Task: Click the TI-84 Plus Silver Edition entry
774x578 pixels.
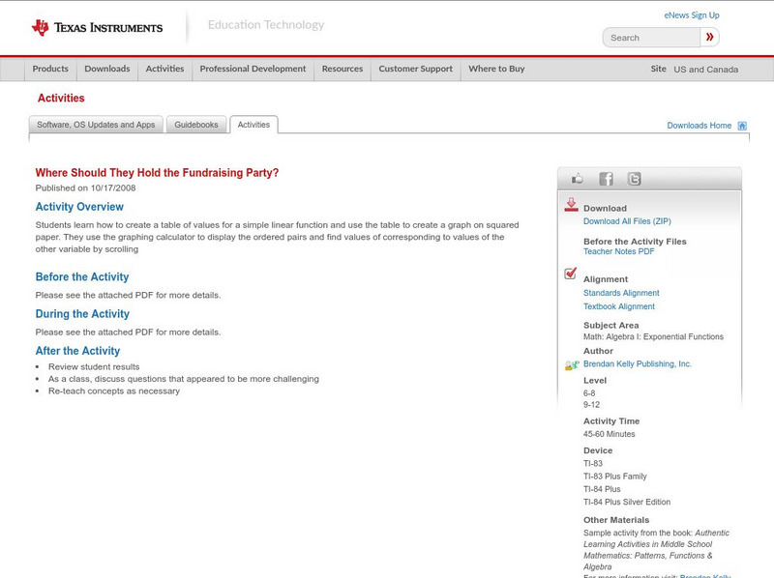Action: pyautogui.click(x=627, y=502)
